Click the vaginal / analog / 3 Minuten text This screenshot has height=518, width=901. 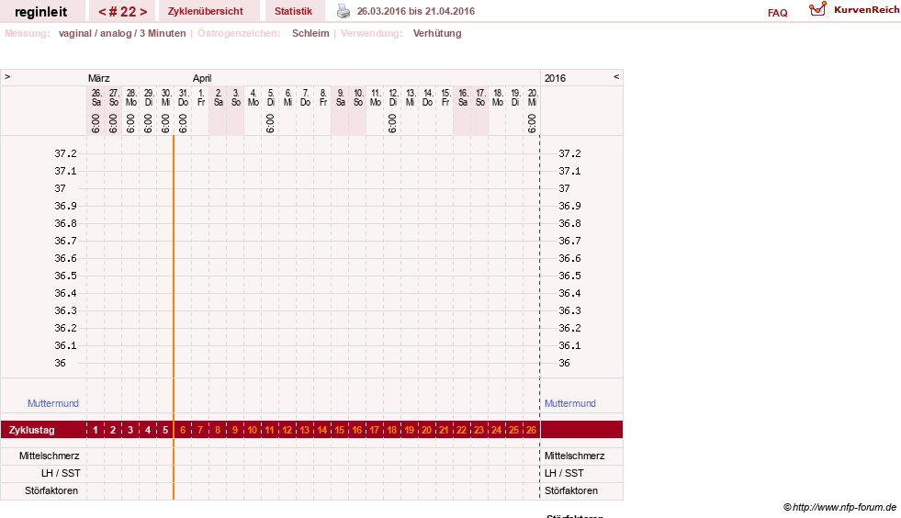[122, 33]
